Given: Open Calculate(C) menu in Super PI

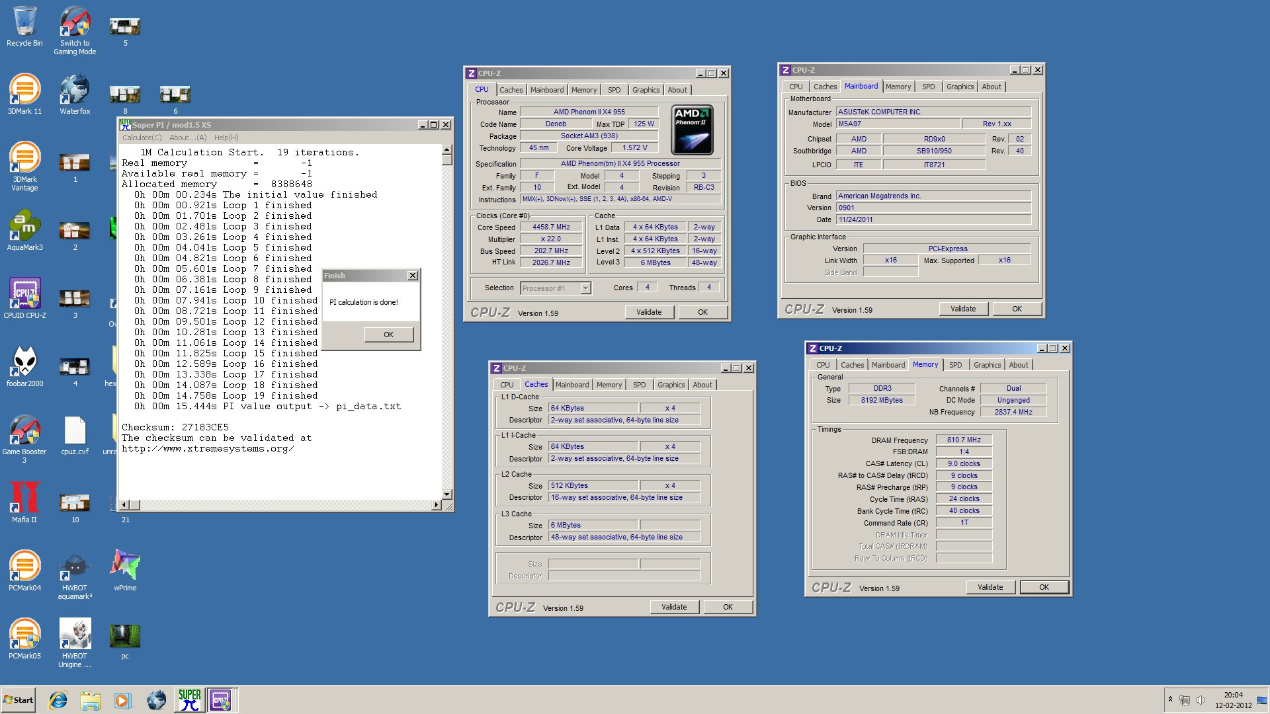Looking at the screenshot, I should [142, 138].
